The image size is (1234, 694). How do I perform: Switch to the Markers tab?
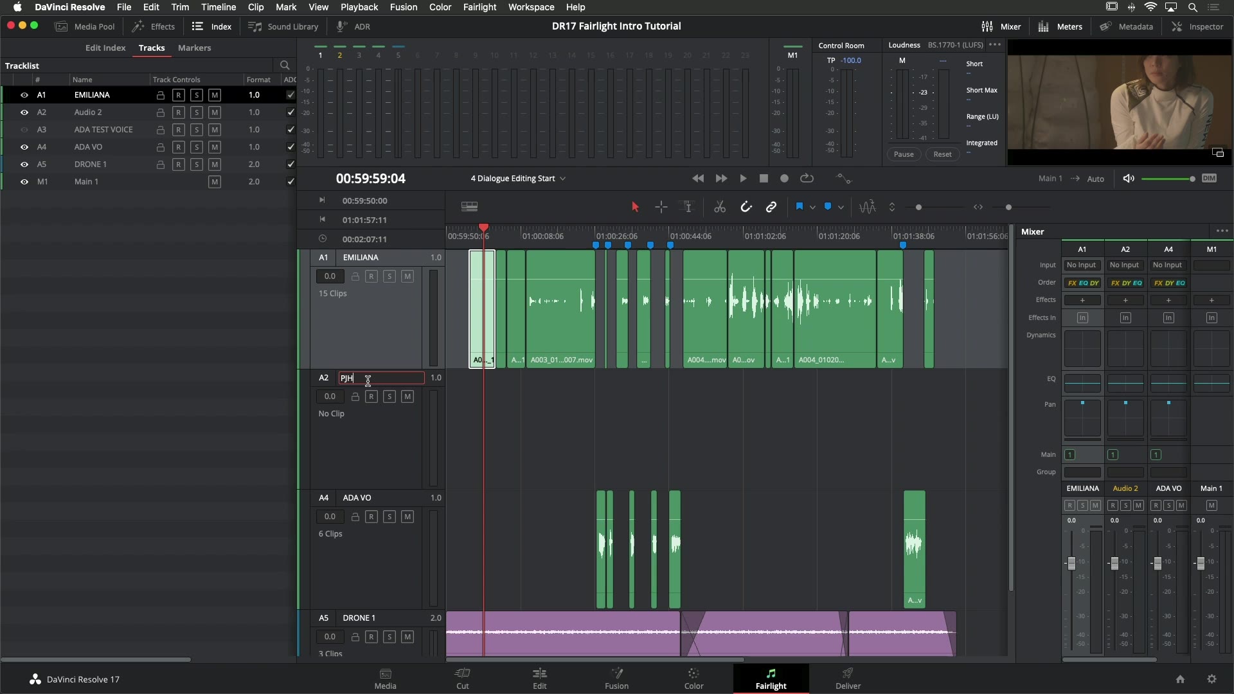[194, 48]
